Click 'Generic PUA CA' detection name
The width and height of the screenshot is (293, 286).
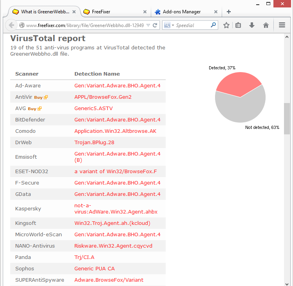pos(94,269)
